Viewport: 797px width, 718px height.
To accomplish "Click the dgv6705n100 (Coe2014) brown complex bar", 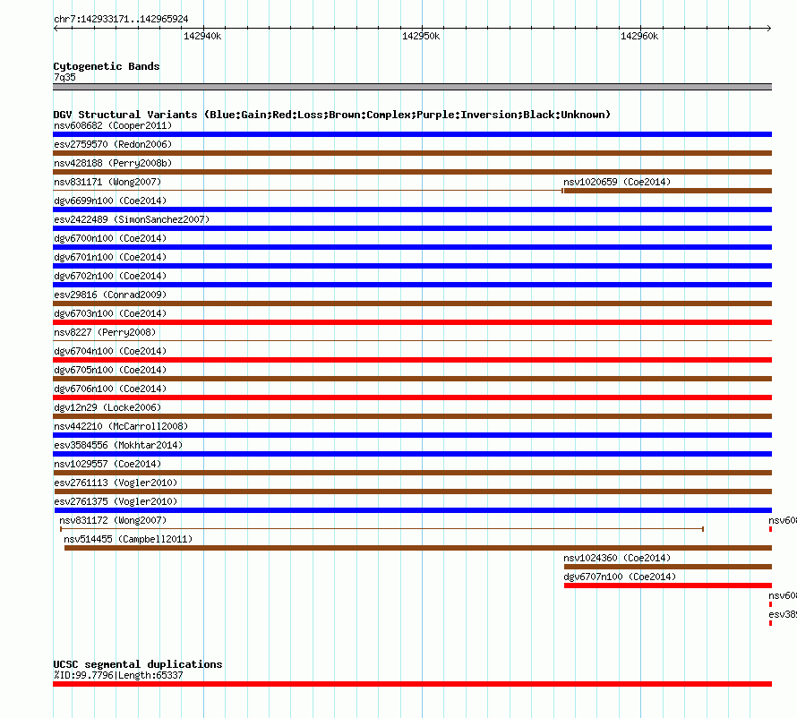I will coord(412,379).
